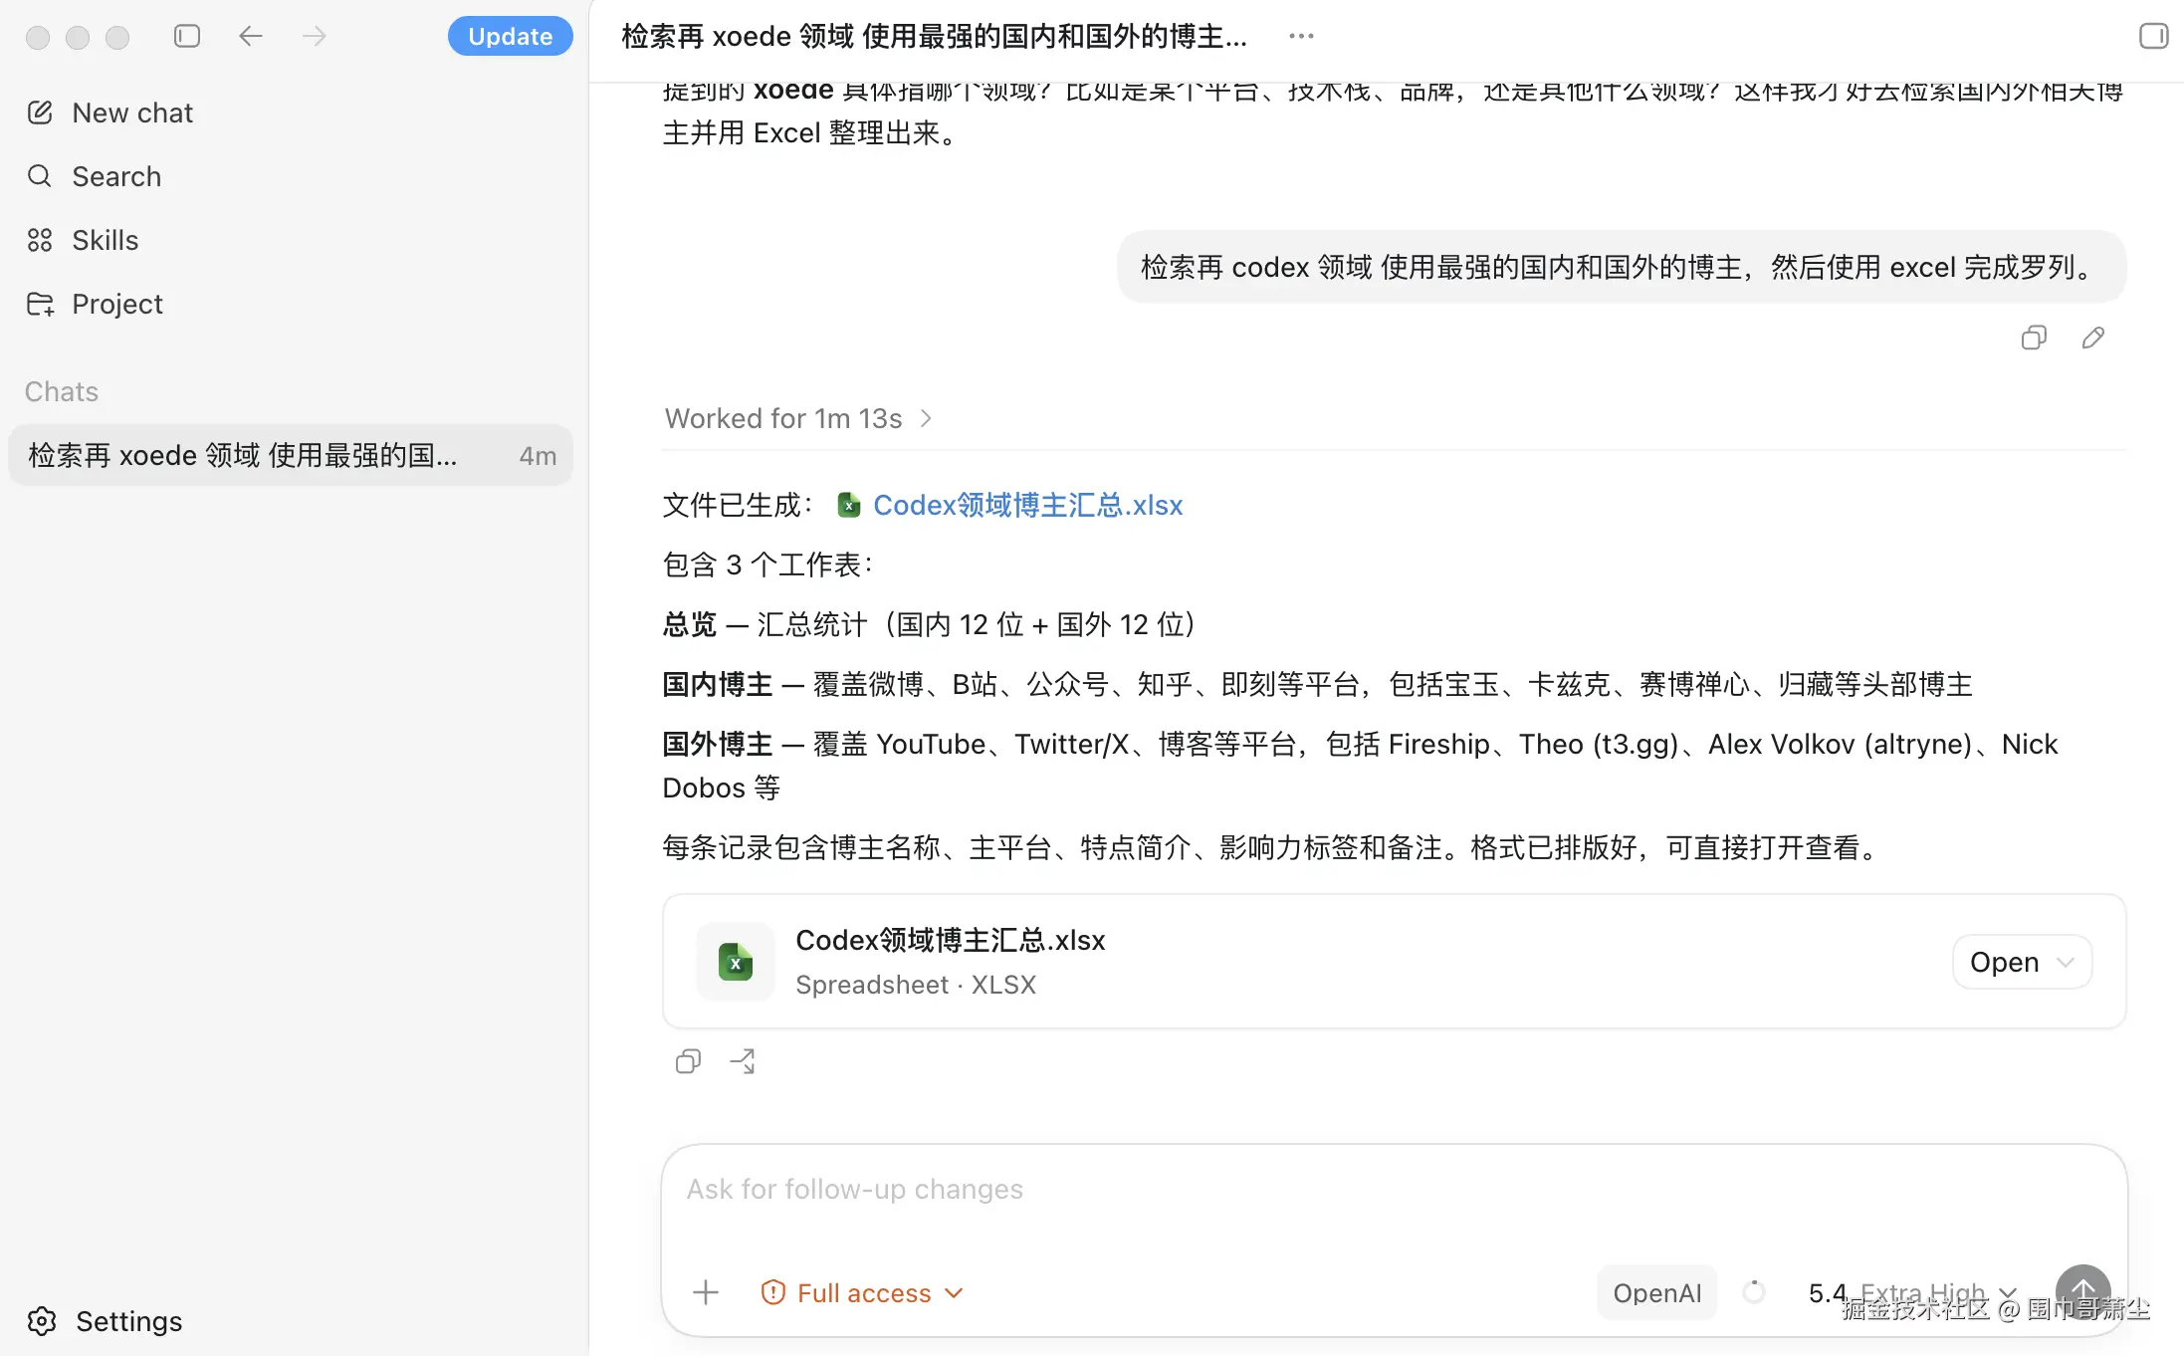Copy the user message about codex
Viewport: 2184px width, 1356px height.
click(x=2034, y=338)
